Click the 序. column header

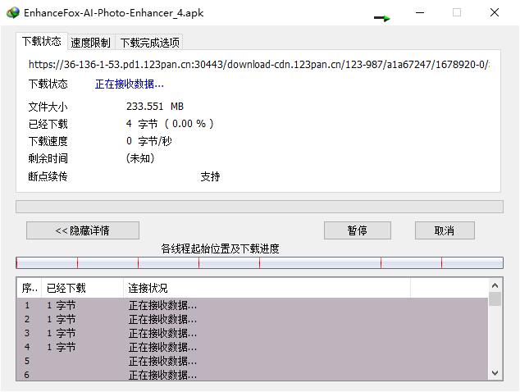click(x=29, y=288)
